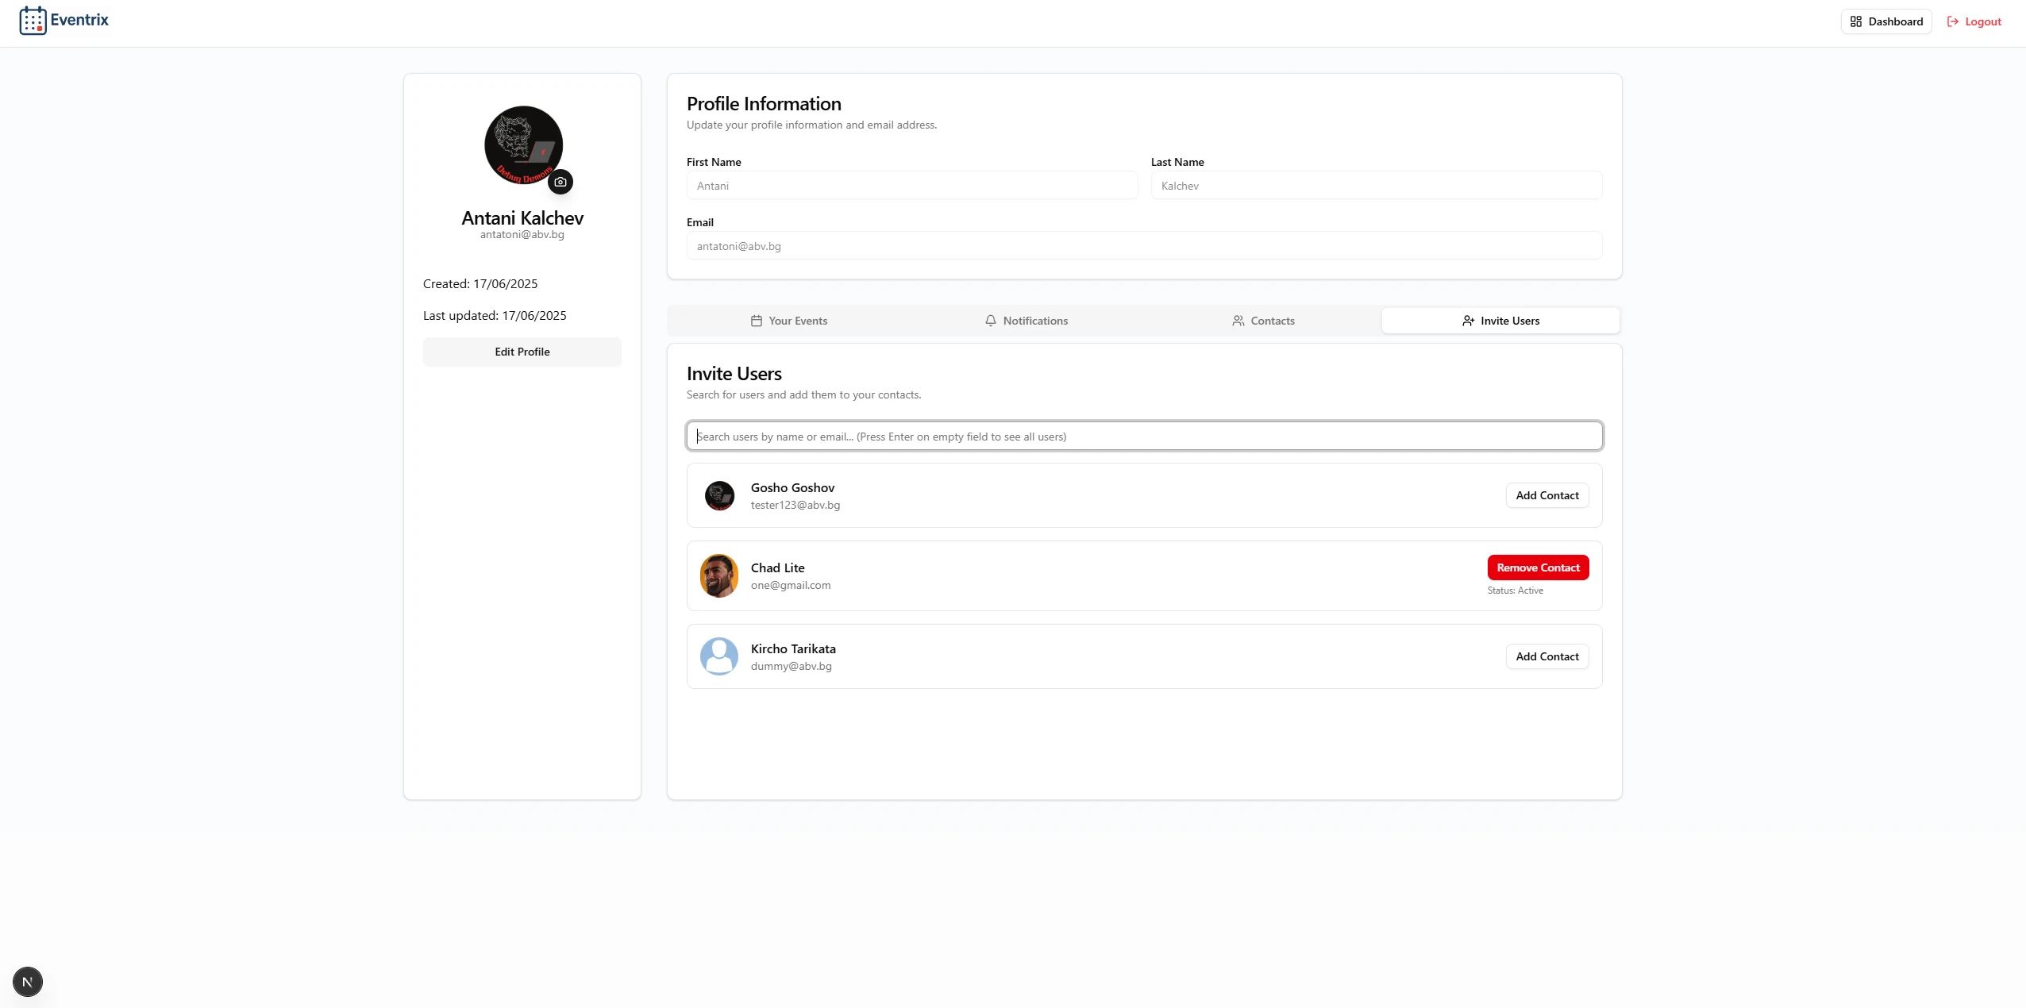Click the Eventrix calendar logo icon
The image size is (2026, 1008).
pyautogui.click(x=33, y=21)
